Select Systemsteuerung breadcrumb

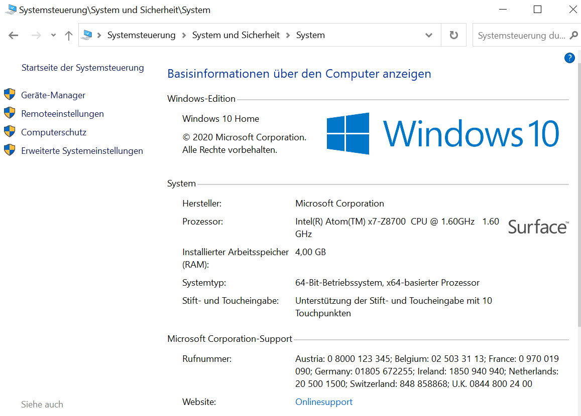[141, 35]
